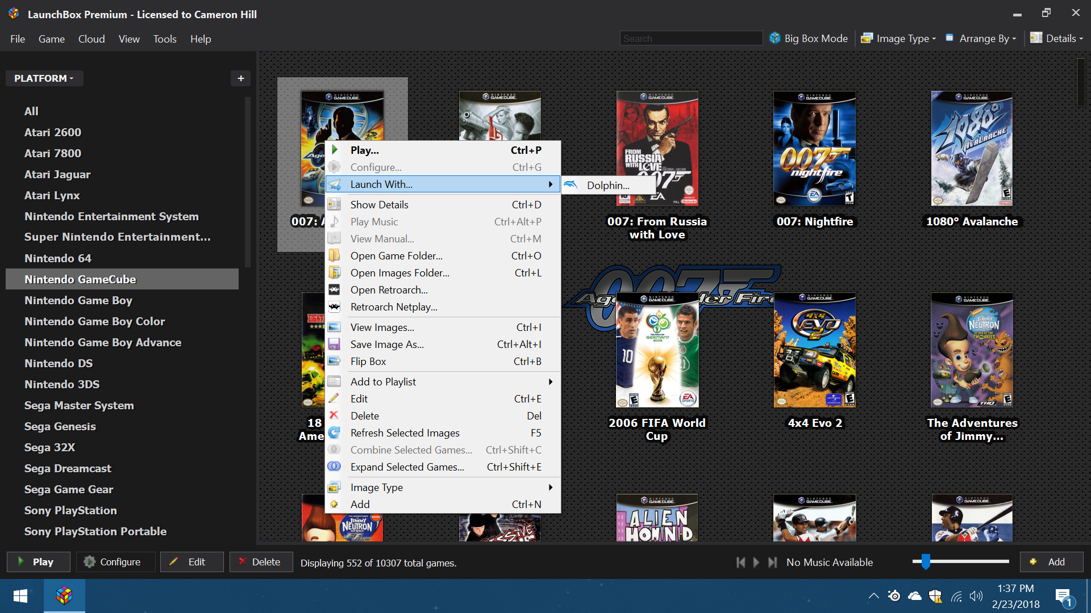Click the Delete button in bottom bar

261,562
